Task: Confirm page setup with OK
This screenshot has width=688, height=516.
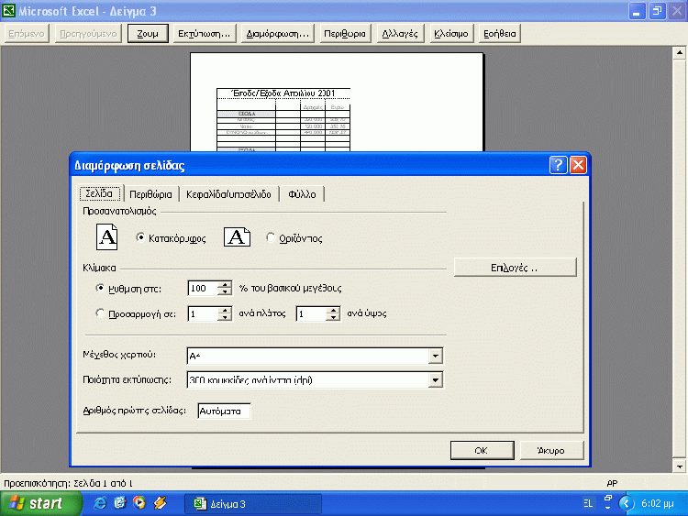Action: pos(482,450)
